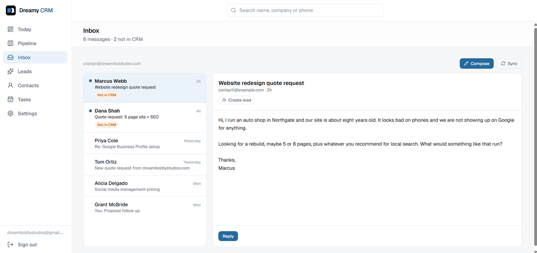Click the Settings gear icon
The image size is (537, 253).
[x=11, y=114]
